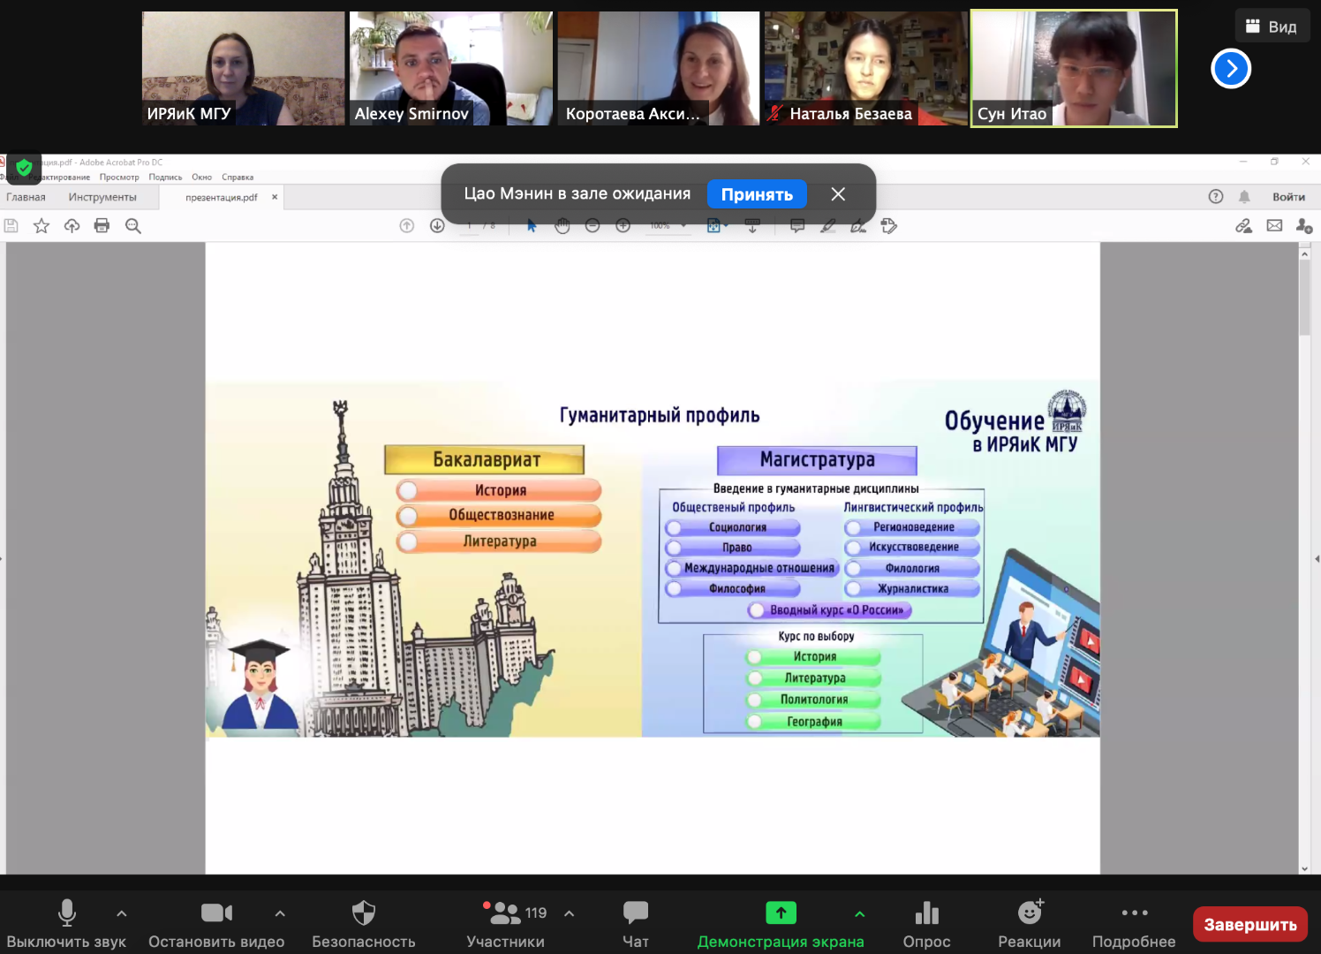Viewport: 1321px width, 954px height.
Task: Click the scrollbar up arrow in Acrobat
Action: coord(1305,254)
